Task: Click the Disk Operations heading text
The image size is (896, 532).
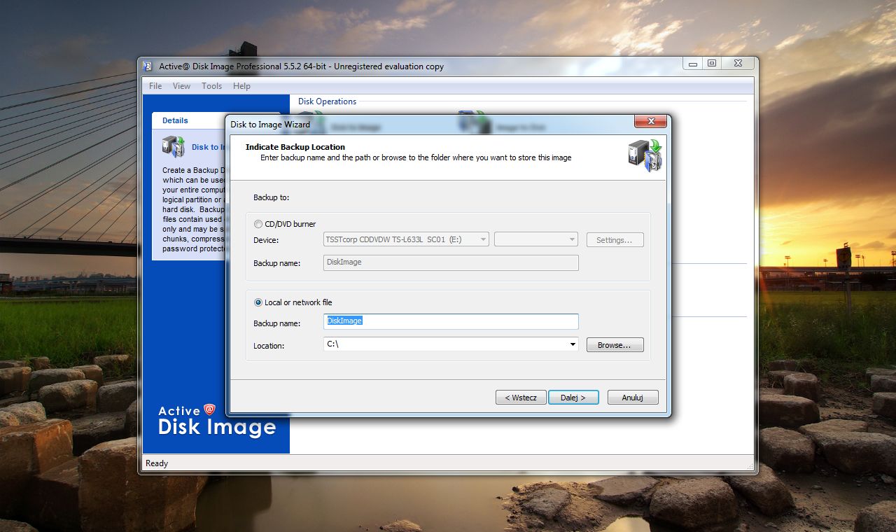Action: coord(327,101)
